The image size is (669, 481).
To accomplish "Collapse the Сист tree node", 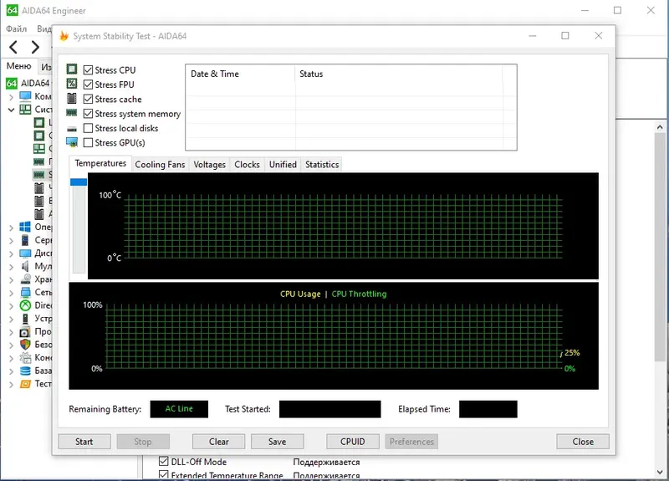I will pos(11,110).
